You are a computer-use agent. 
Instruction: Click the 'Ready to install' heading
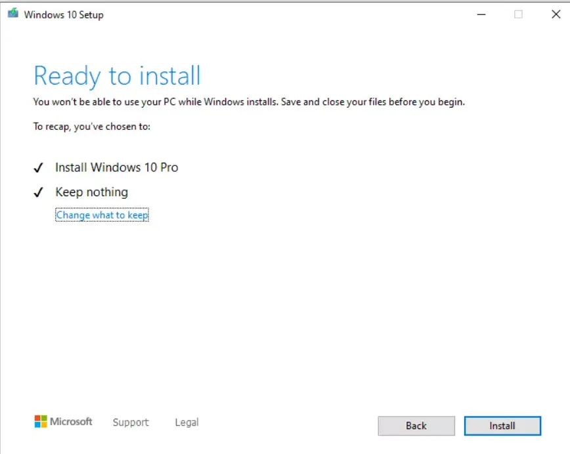[x=117, y=76]
